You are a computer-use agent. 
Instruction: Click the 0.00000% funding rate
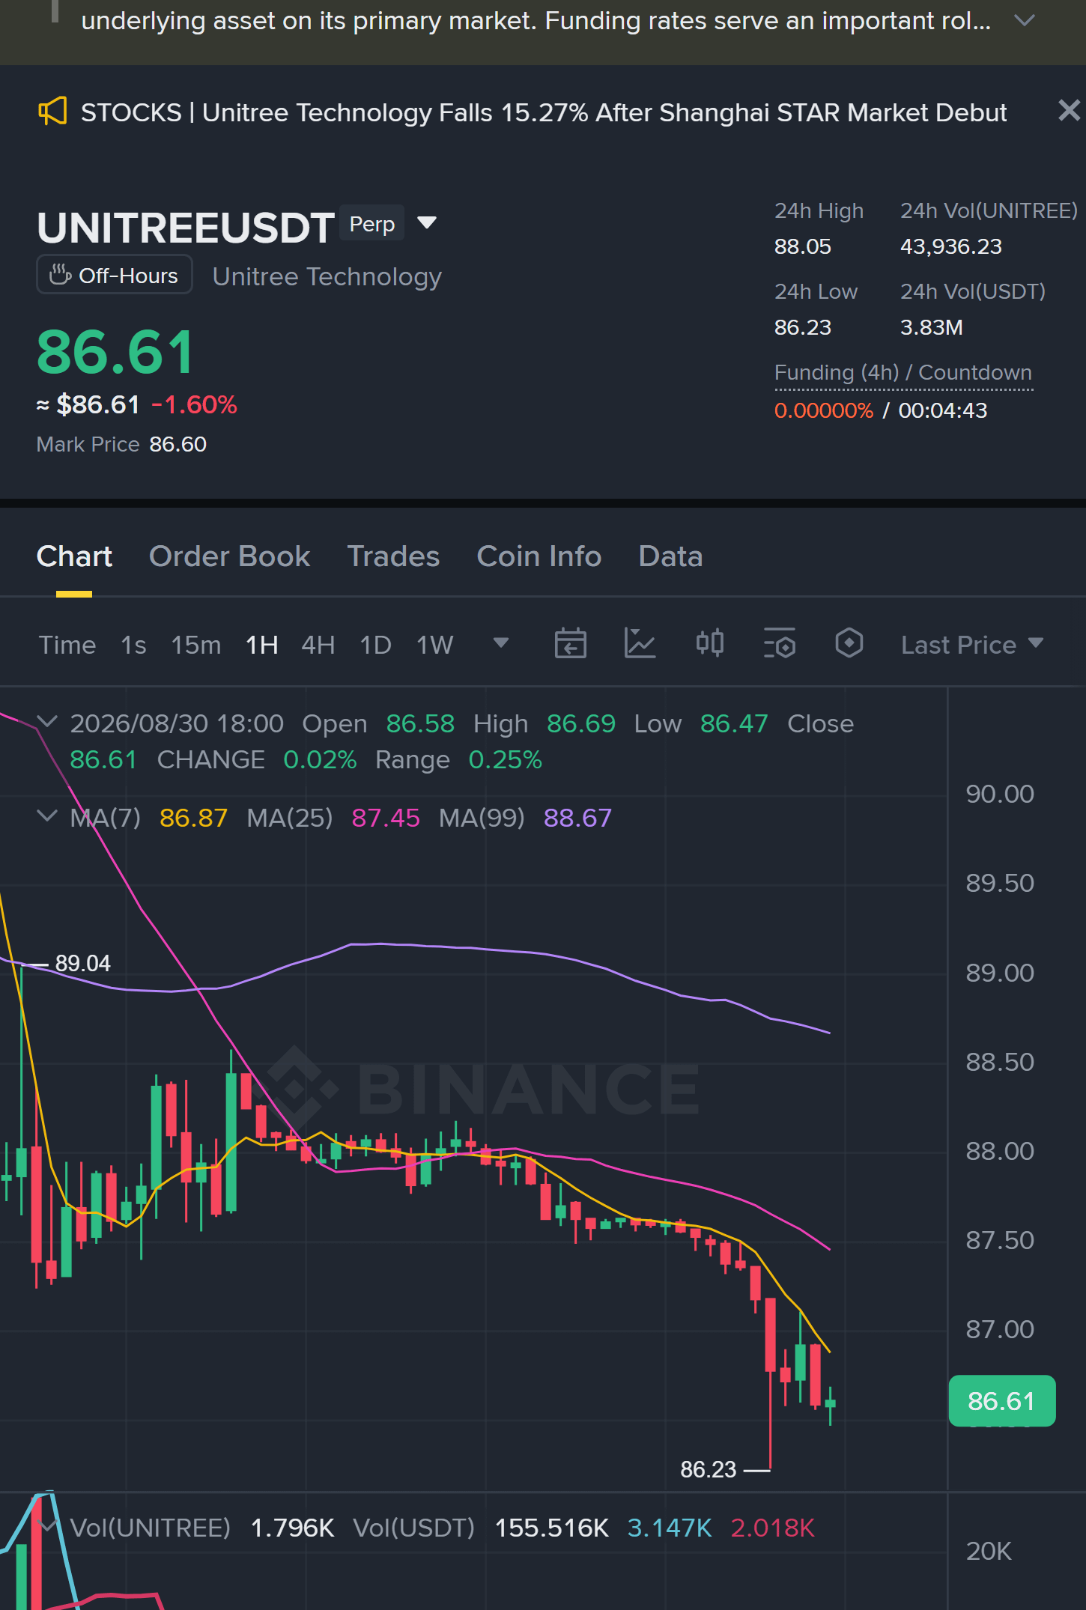824,410
